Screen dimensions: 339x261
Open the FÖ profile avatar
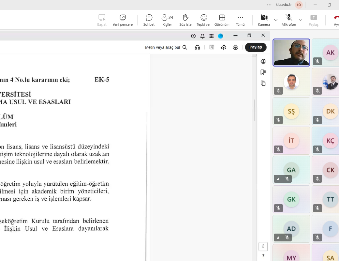coord(299,5)
